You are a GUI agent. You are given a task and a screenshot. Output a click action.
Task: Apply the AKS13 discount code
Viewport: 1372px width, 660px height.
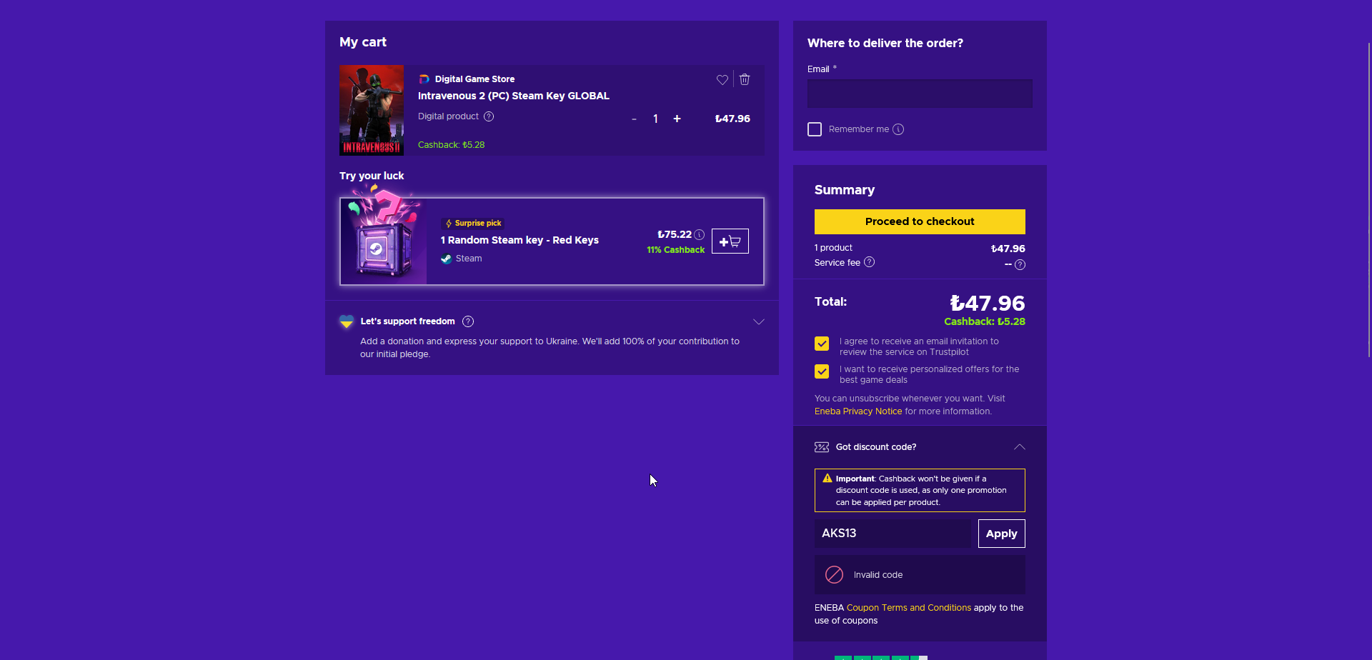[x=1002, y=534]
